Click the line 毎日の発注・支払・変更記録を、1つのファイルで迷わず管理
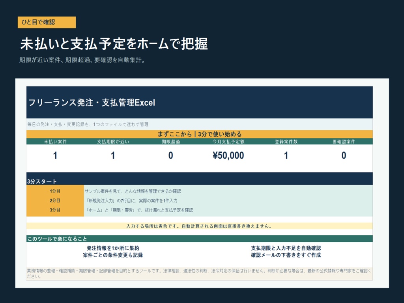 coord(88,124)
